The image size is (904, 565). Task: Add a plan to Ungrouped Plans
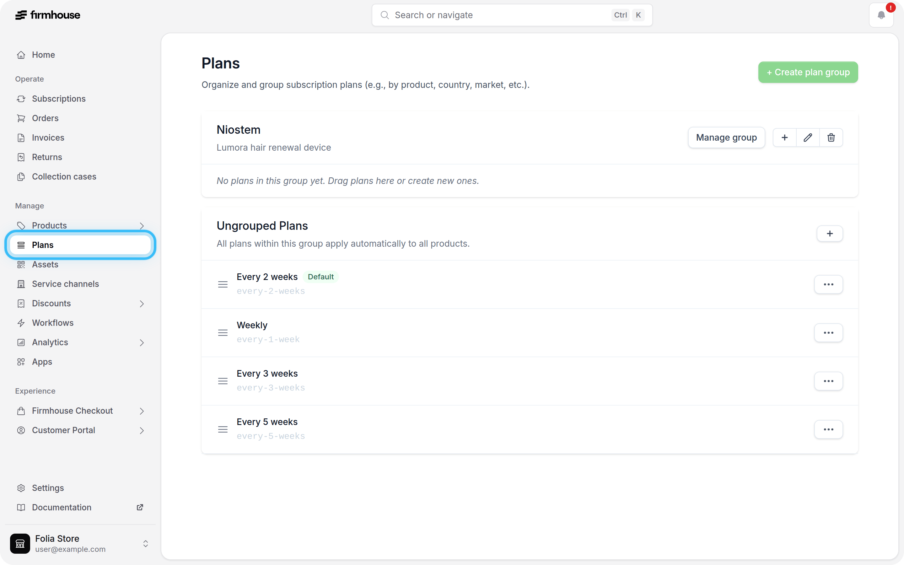(830, 234)
